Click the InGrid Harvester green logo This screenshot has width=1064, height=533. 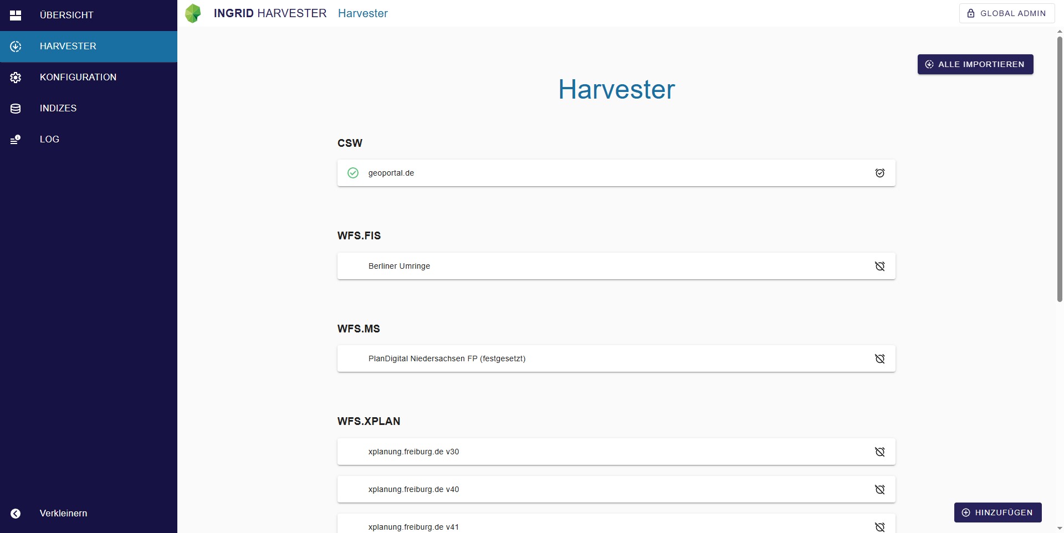pos(193,13)
